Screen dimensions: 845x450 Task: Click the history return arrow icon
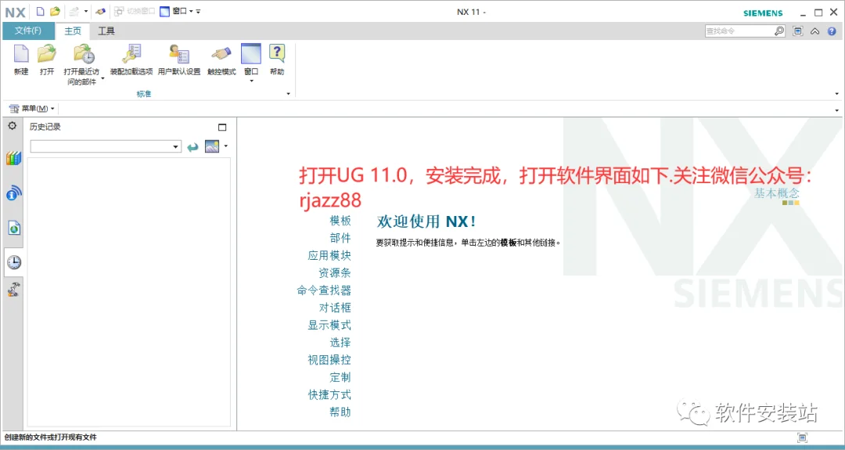point(192,147)
